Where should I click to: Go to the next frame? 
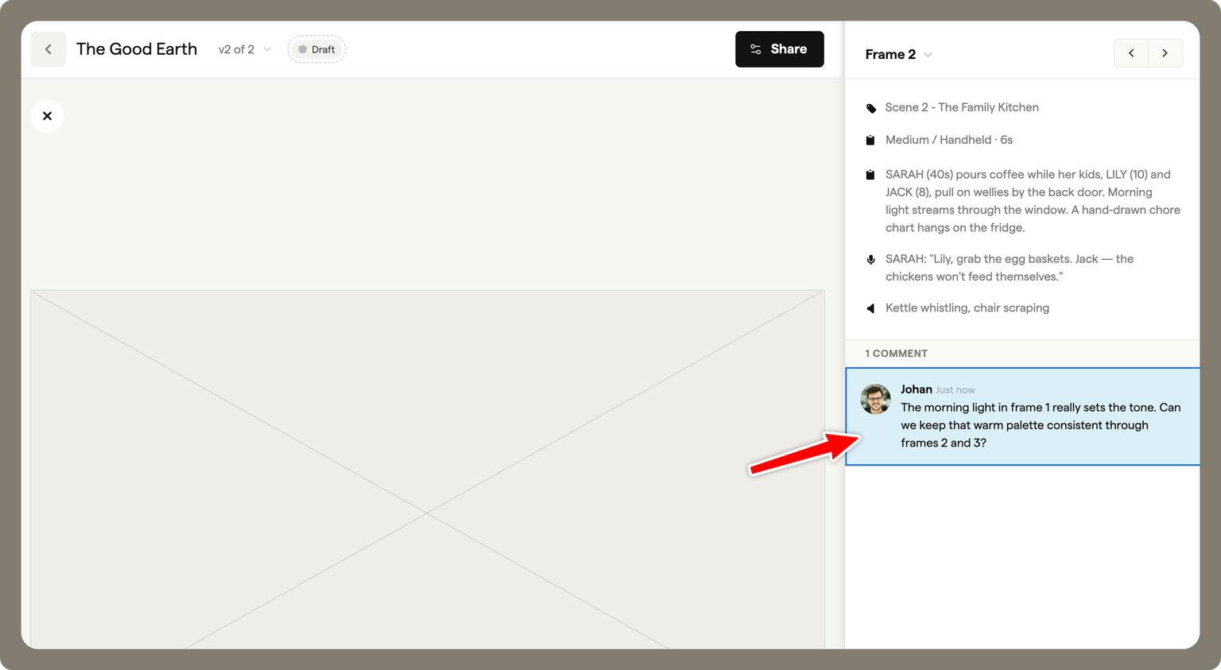pos(1165,53)
